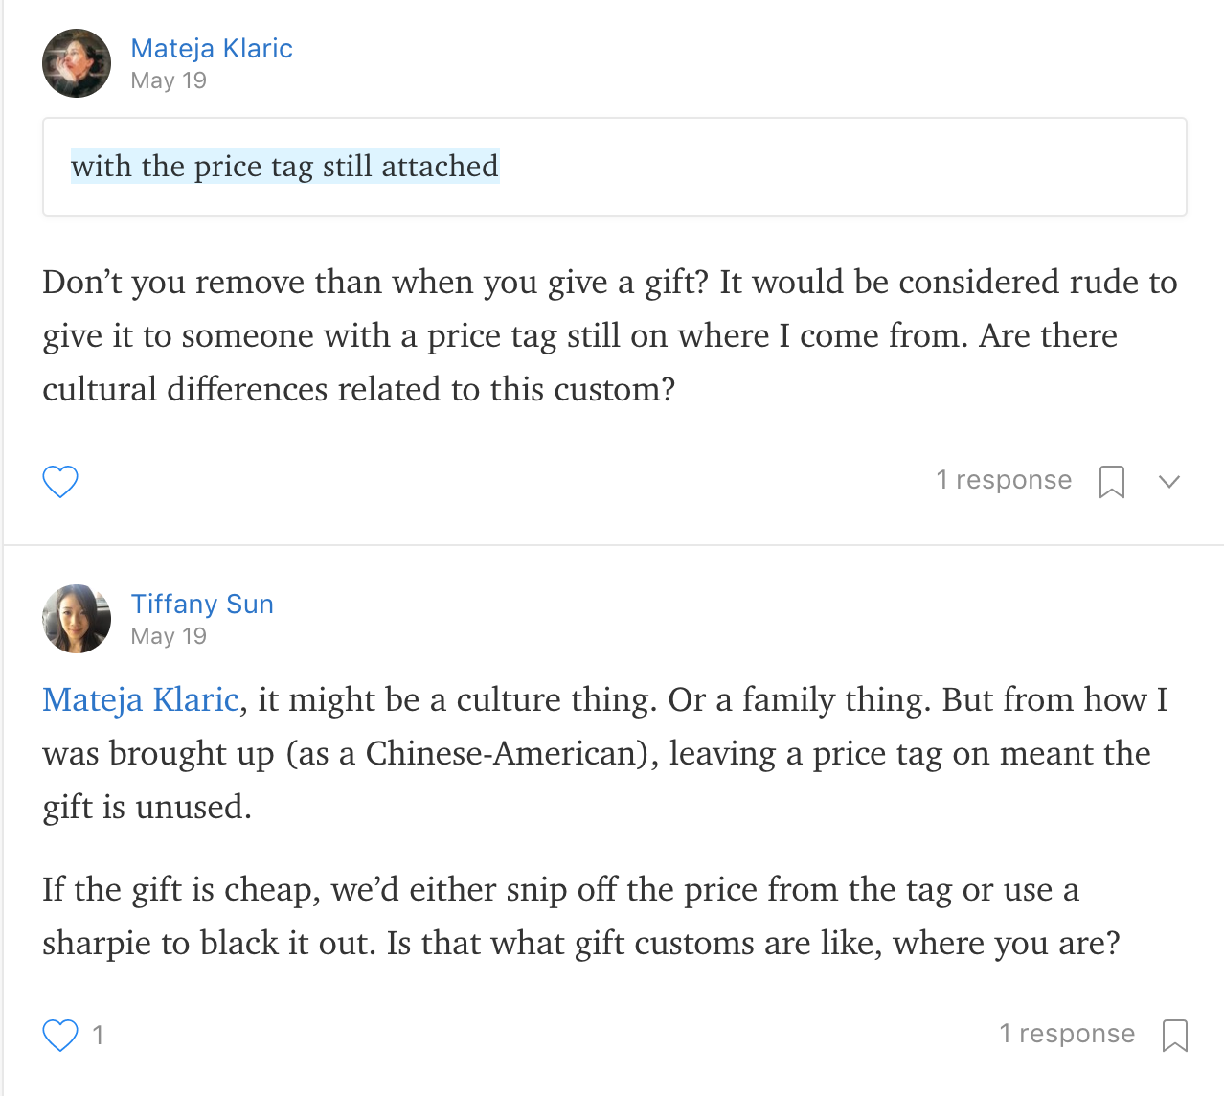Open the chevron menu on Mateja's comment
The image size is (1224, 1096).
click(x=1168, y=481)
